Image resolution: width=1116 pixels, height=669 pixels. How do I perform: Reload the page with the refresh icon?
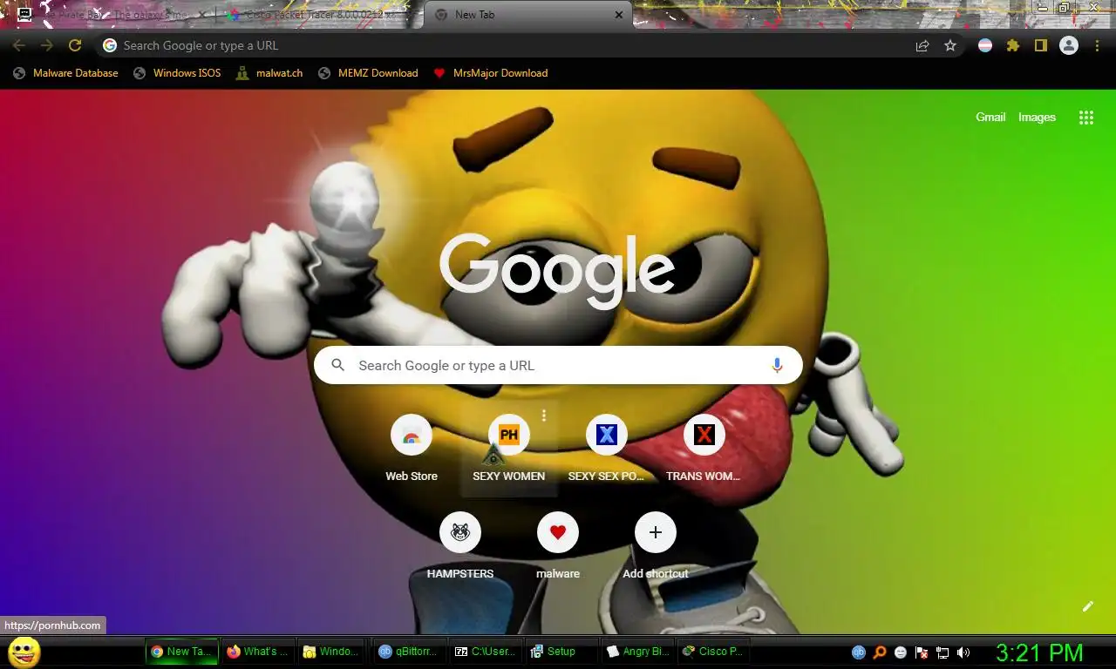(x=75, y=45)
